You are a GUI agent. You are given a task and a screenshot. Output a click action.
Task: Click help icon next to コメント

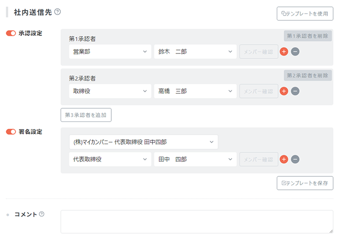[41, 214]
